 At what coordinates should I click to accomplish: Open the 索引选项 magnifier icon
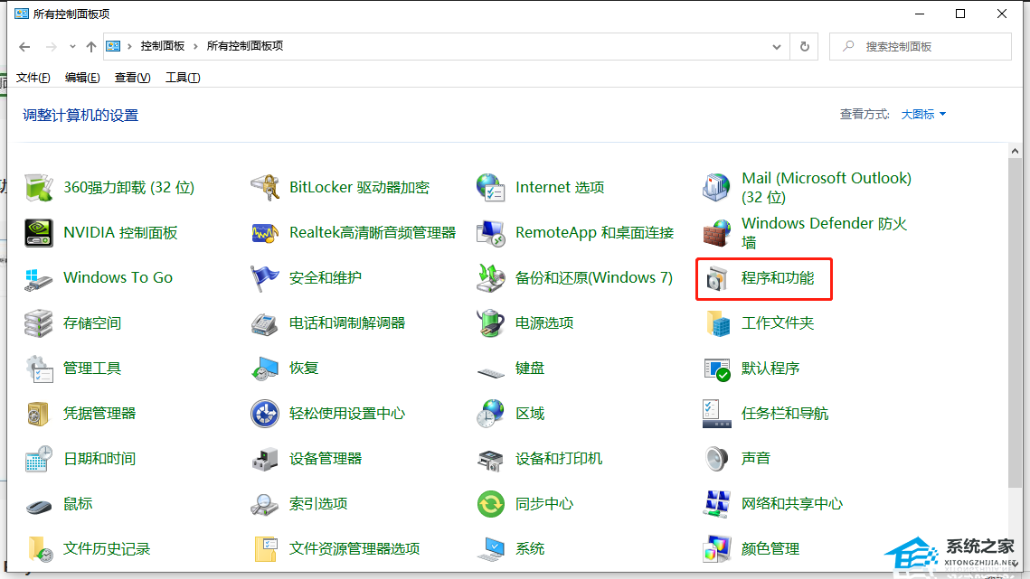[x=265, y=505]
